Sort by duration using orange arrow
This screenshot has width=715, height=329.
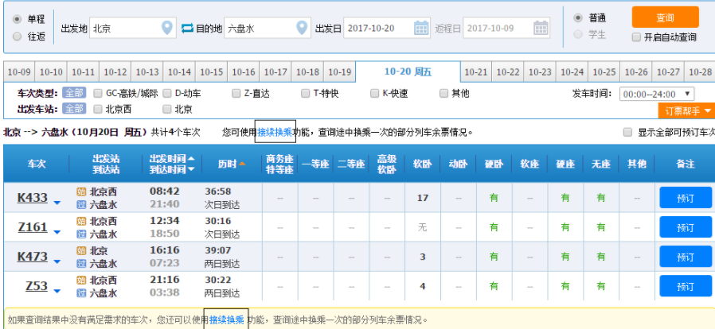click(242, 164)
